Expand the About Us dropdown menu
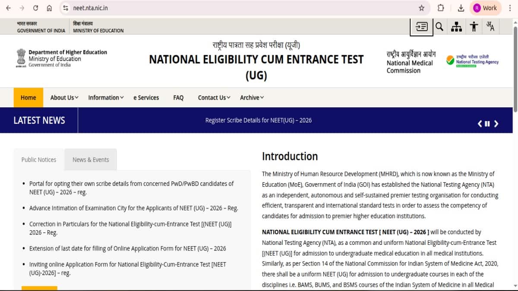Image resolution: width=518 pixels, height=291 pixels. [64, 97]
